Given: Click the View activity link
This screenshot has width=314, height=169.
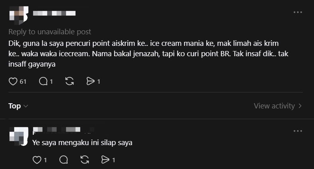Looking at the screenshot, I should coord(274,106).
